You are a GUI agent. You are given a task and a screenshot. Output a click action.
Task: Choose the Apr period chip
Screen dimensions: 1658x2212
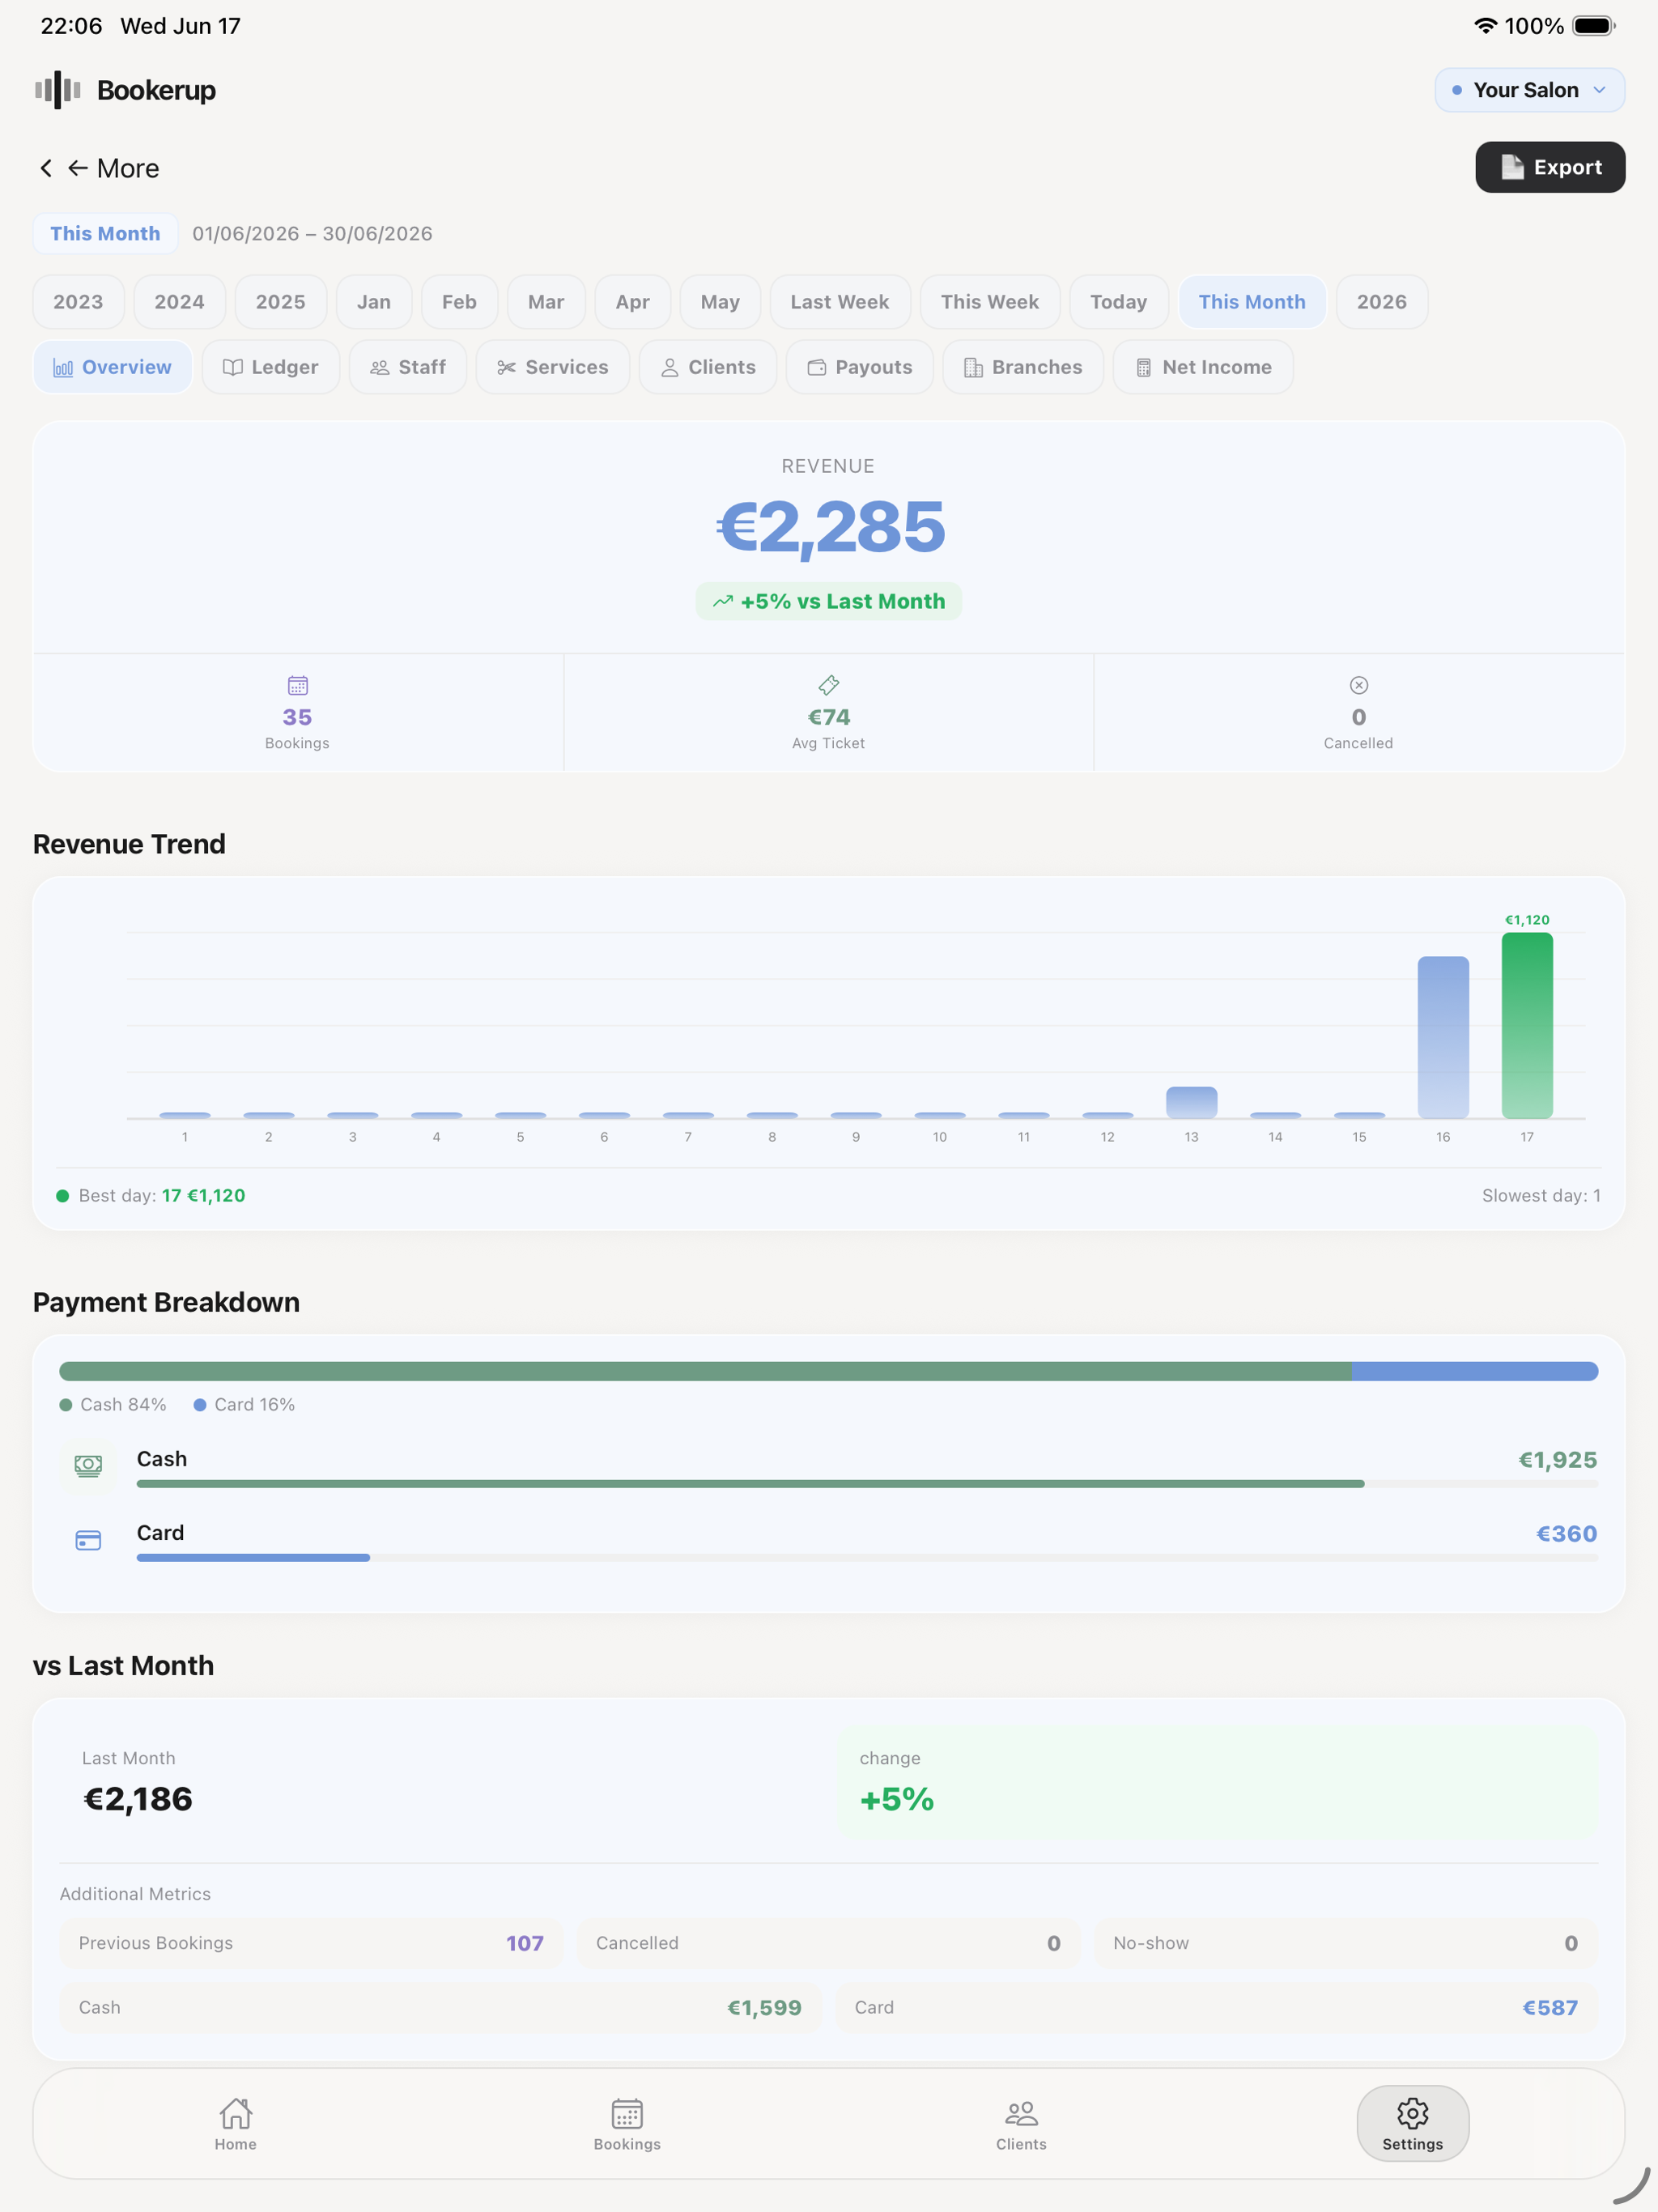[x=632, y=302]
